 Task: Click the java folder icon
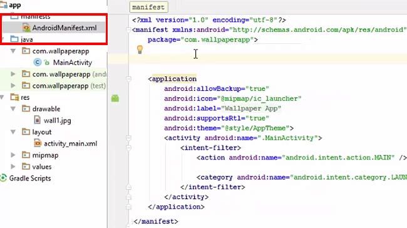click(14, 39)
